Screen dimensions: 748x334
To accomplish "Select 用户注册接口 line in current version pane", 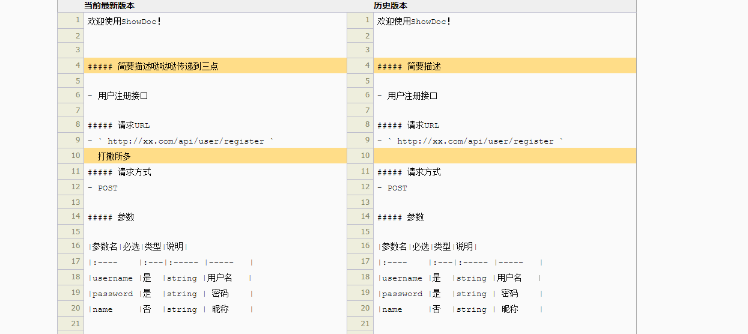I will point(118,96).
